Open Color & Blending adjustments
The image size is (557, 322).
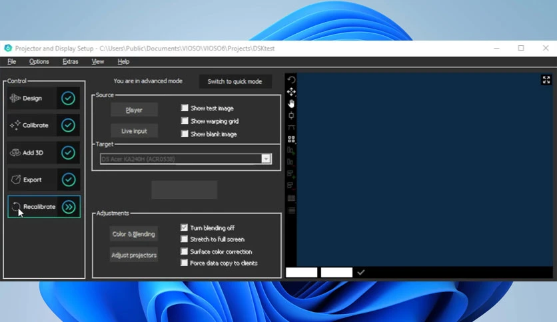click(133, 234)
